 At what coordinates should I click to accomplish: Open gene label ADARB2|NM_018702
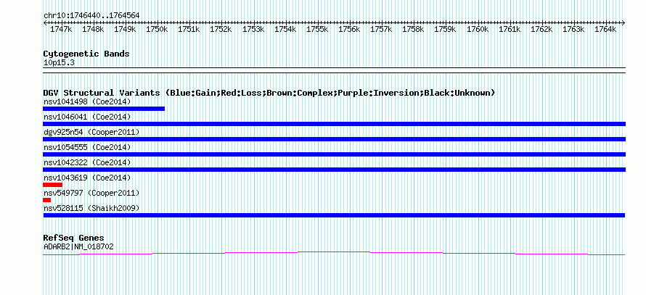tap(78, 247)
